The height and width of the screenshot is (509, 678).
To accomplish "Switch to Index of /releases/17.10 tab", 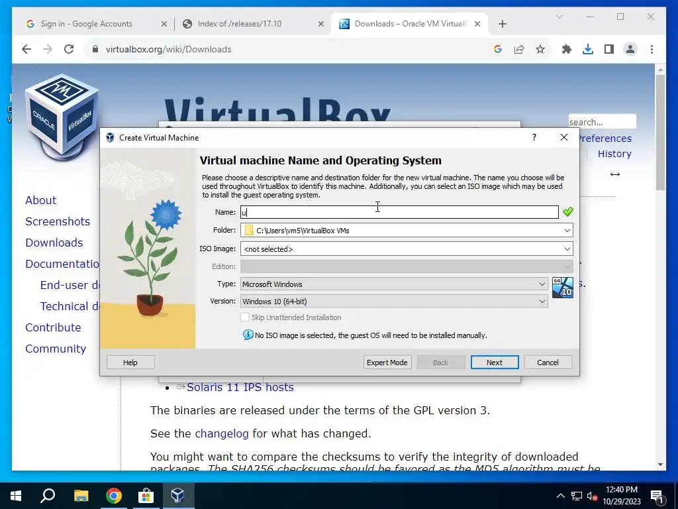I will tap(239, 24).
